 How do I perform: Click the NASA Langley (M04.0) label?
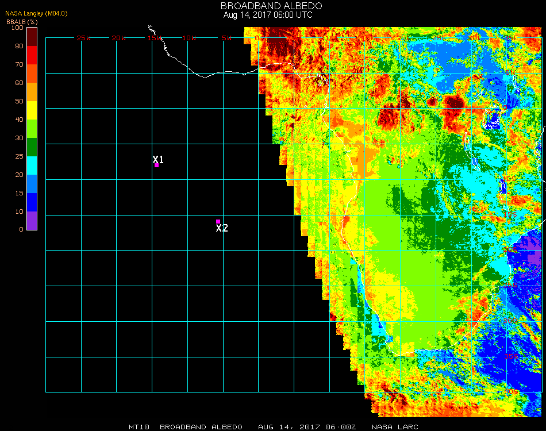pyautogui.click(x=37, y=14)
